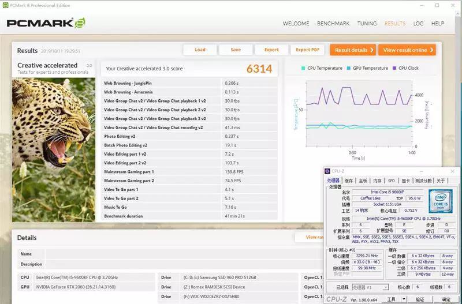The width and height of the screenshot is (462, 304).
Task: Click the Save button
Action: [236, 50]
